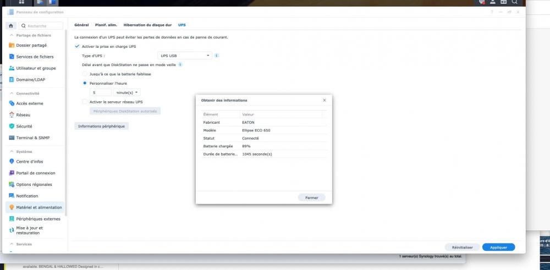Switch to the Général tab

click(x=81, y=25)
